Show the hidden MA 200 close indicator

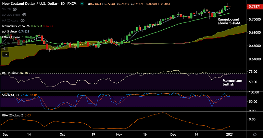[x=24, y=15]
